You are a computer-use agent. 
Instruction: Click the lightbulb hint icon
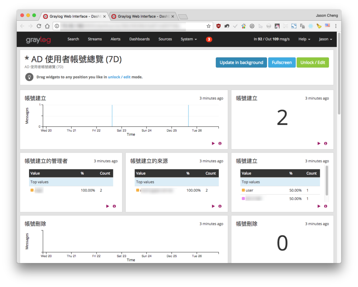[29, 77]
